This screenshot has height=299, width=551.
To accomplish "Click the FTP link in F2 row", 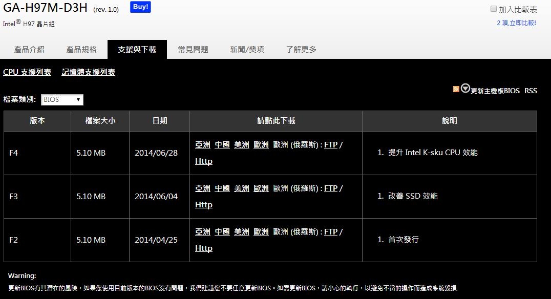I will click(x=331, y=232).
